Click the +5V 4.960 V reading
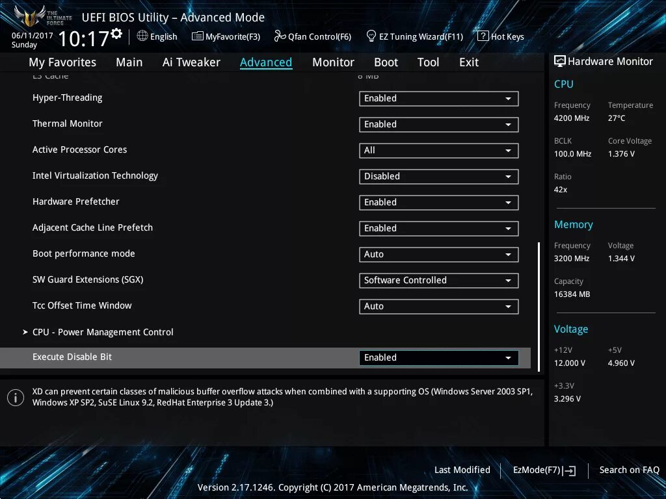The image size is (666, 499). coord(621,363)
